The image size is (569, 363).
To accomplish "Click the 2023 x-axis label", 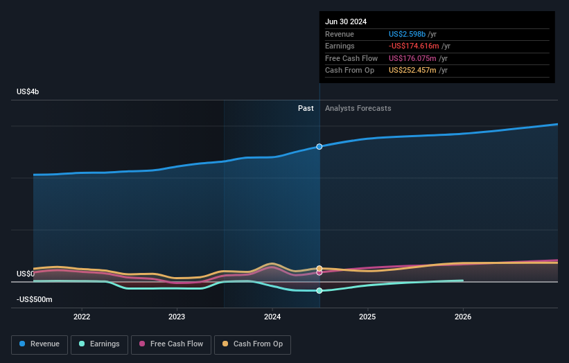I will click(177, 317).
